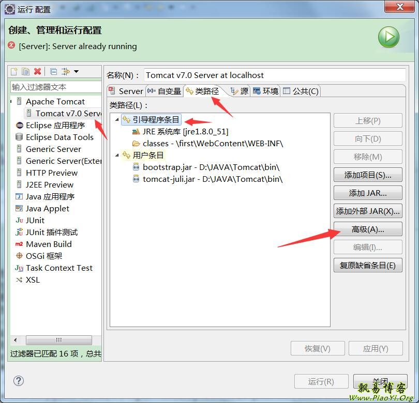Collapse the 用户条目 tree node
Viewport: 419px width, 403px height.
click(x=117, y=155)
